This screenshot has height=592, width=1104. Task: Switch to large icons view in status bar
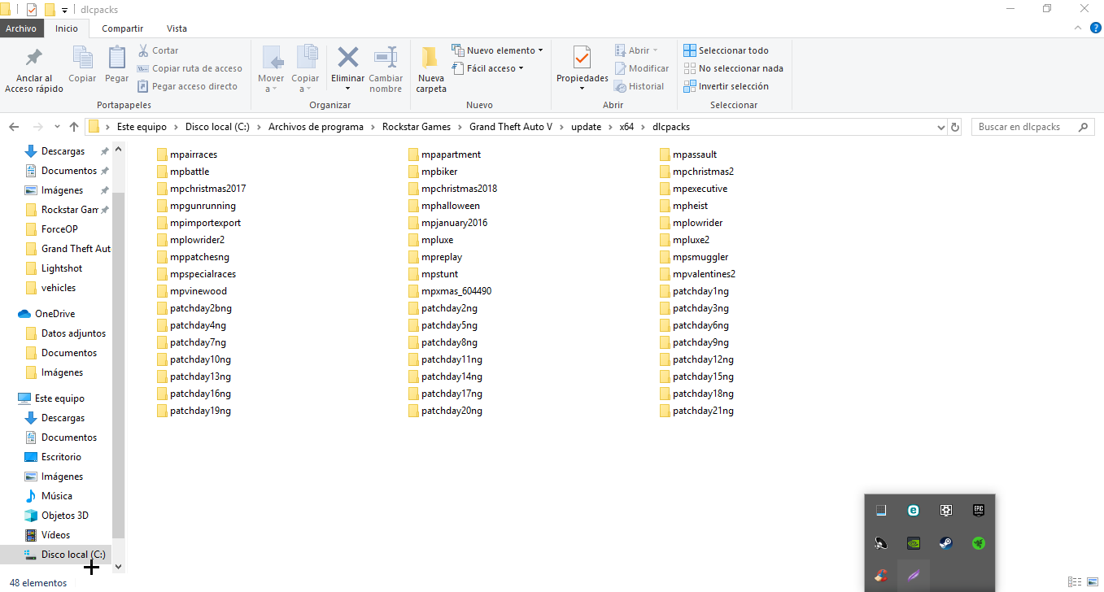[1092, 582]
